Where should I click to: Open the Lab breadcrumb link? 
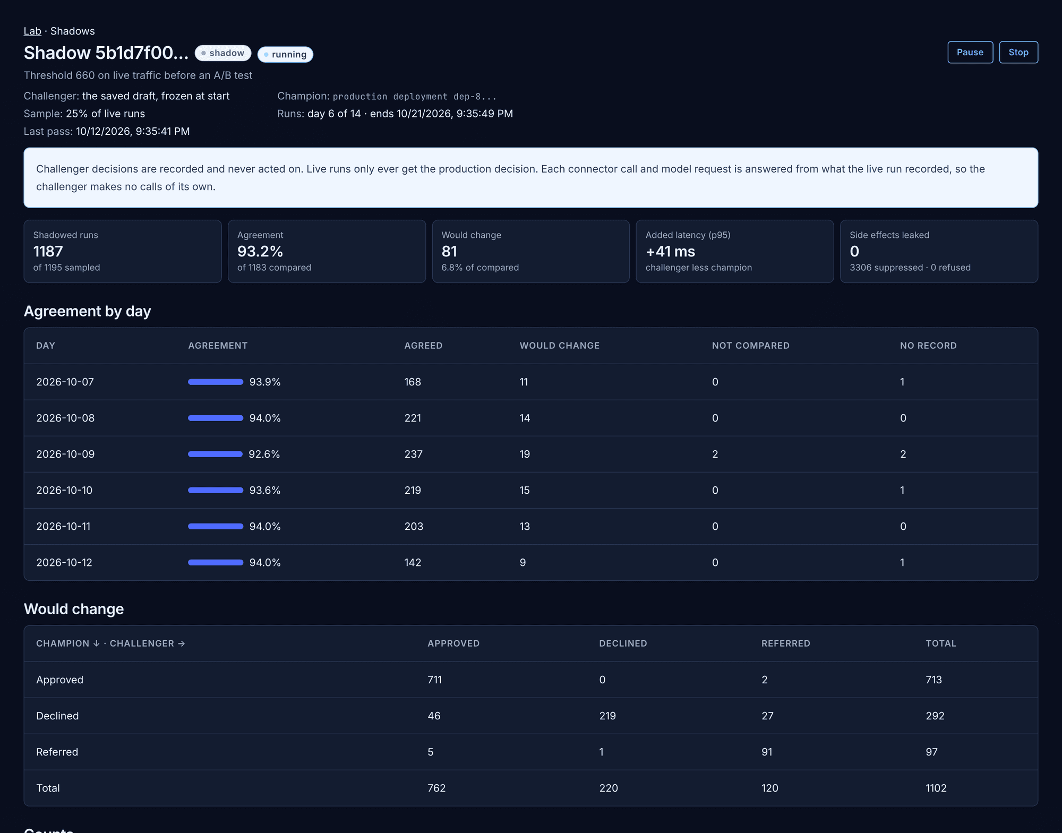(32, 31)
